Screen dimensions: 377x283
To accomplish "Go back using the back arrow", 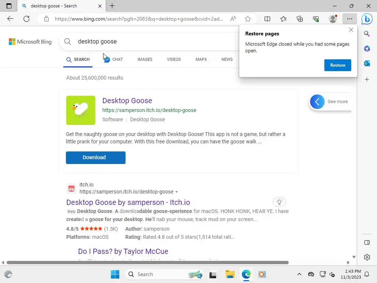I will 10,19.
